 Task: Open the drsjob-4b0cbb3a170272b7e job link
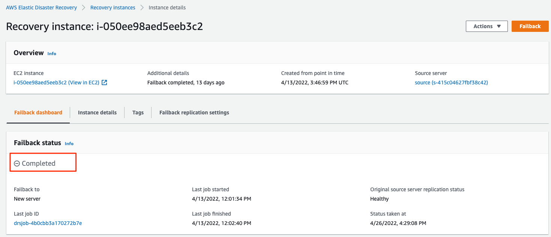pos(48,223)
